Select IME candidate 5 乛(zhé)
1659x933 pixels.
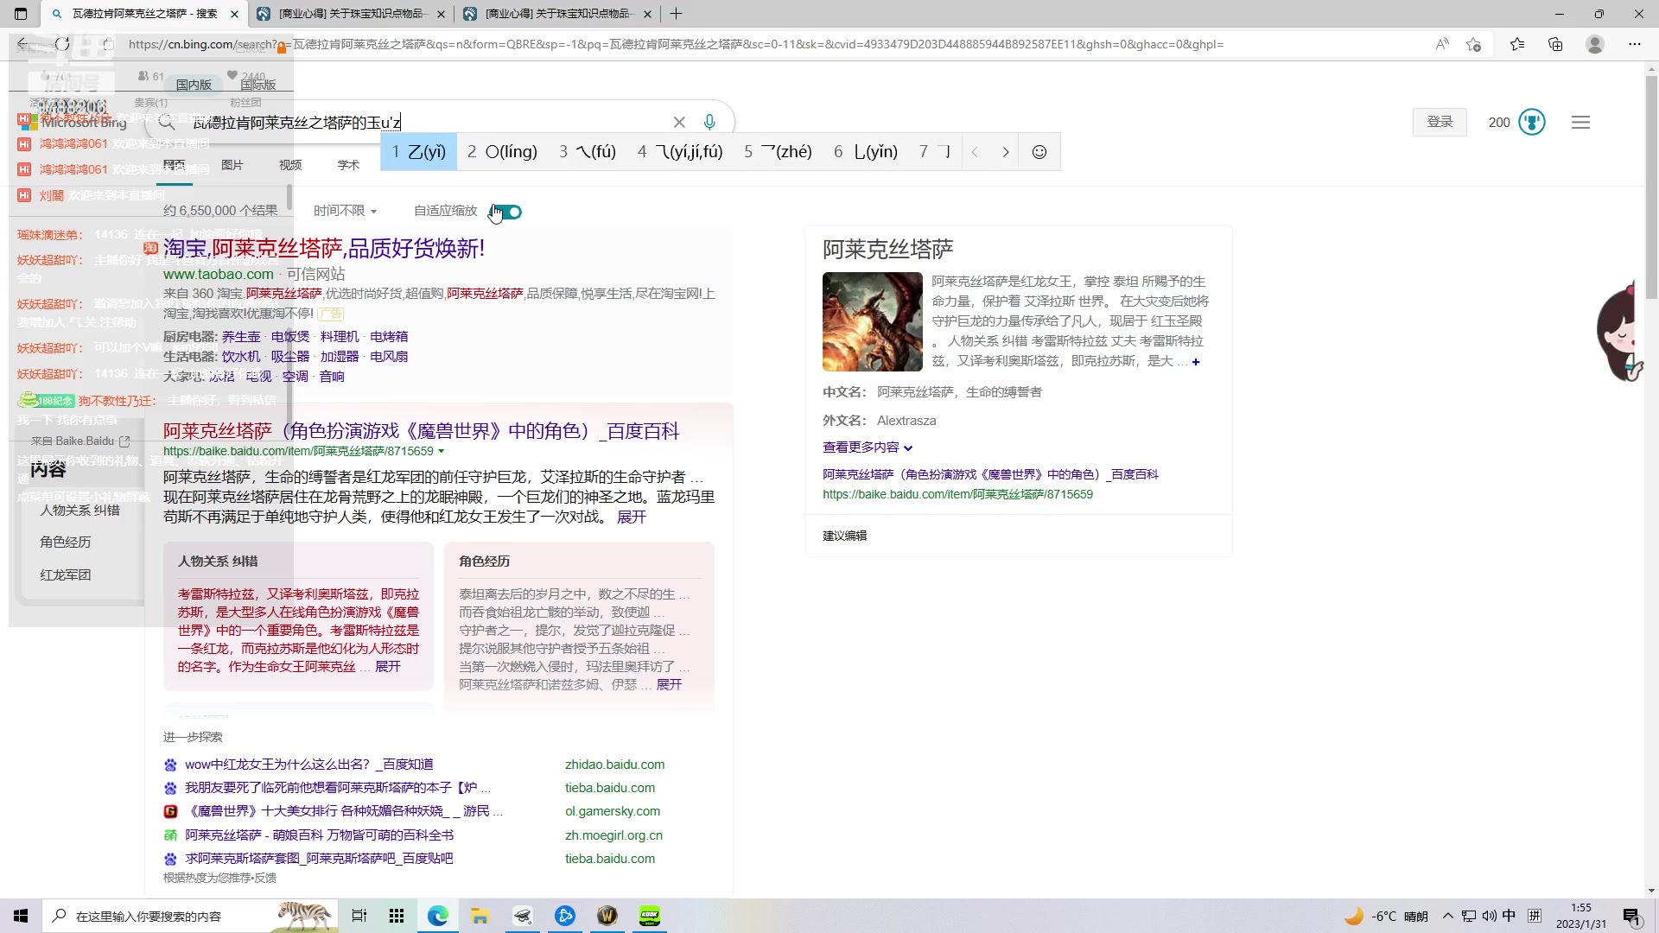click(x=778, y=152)
